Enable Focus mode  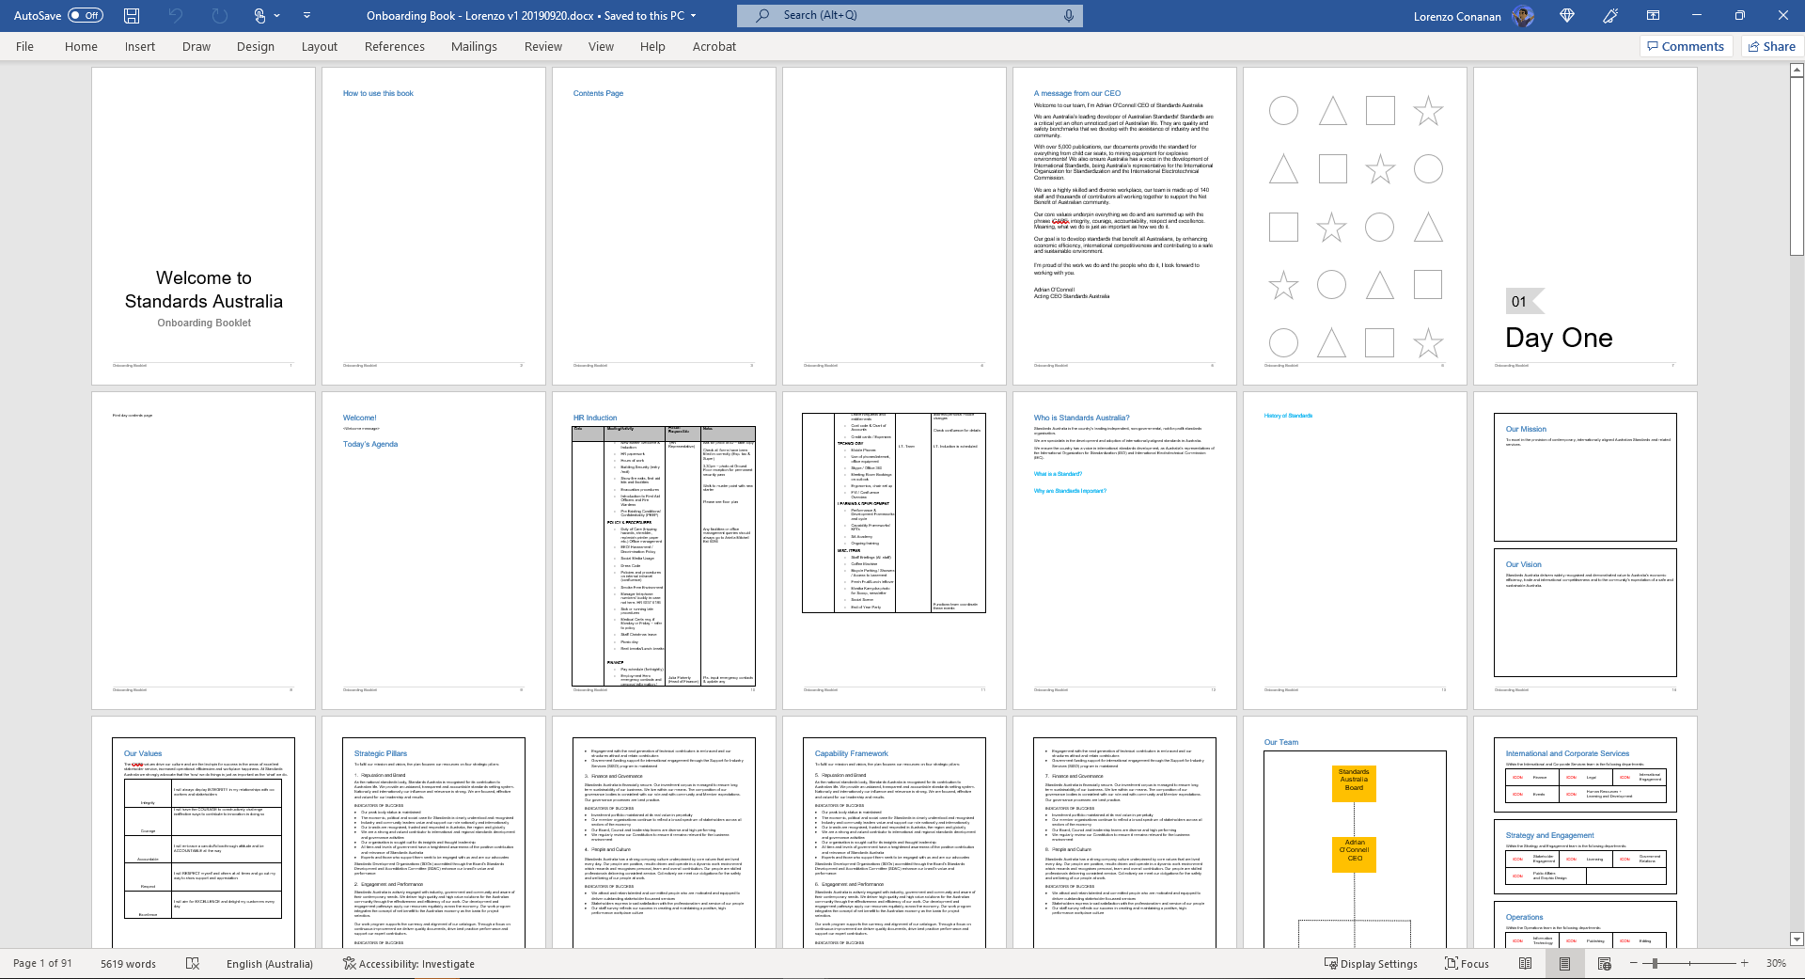1467,963
